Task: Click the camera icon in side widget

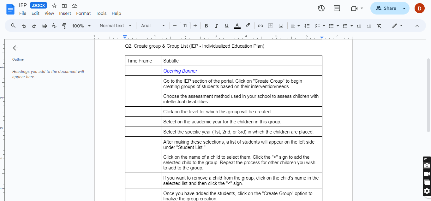Action: coord(427,165)
